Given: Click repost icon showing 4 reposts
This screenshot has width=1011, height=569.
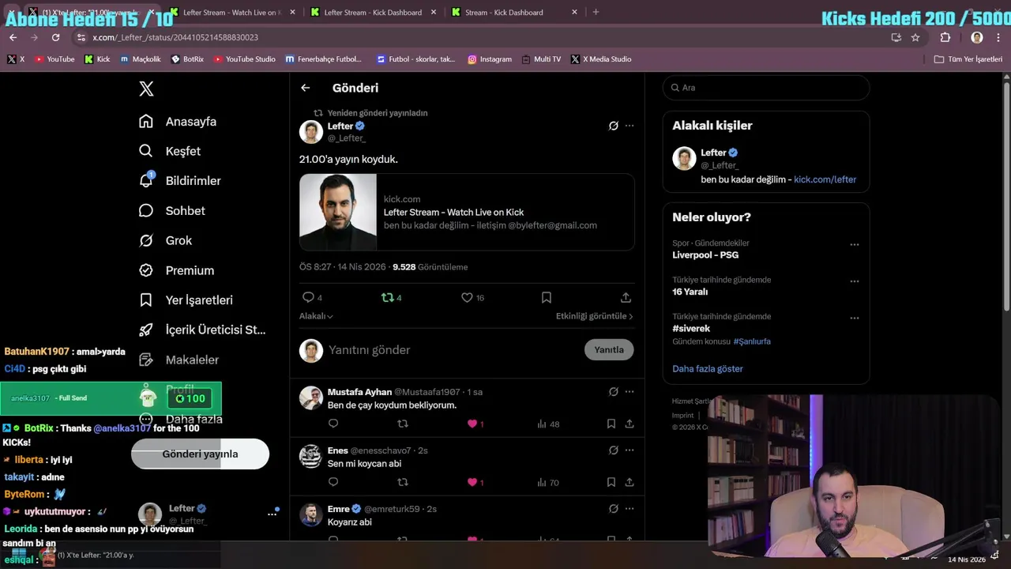Looking at the screenshot, I should click(x=388, y=298).
